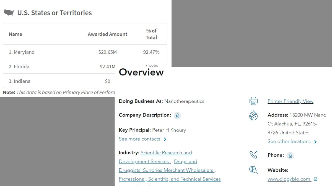Select Professional, Scientific, and Technical Services link

tap(170, 179)
